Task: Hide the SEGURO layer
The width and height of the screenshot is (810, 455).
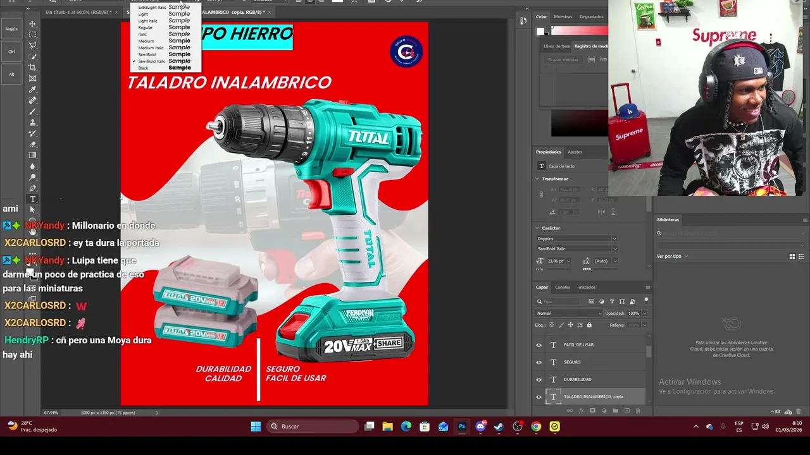Action: [539, 362]
